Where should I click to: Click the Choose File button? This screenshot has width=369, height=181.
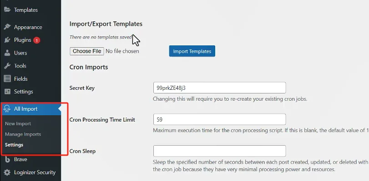pos(87,51)
